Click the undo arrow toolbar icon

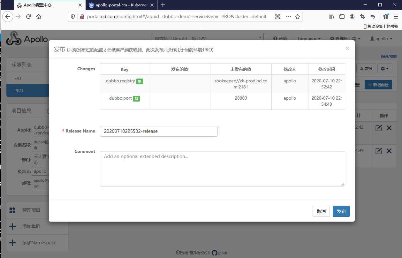pos(373,17)
